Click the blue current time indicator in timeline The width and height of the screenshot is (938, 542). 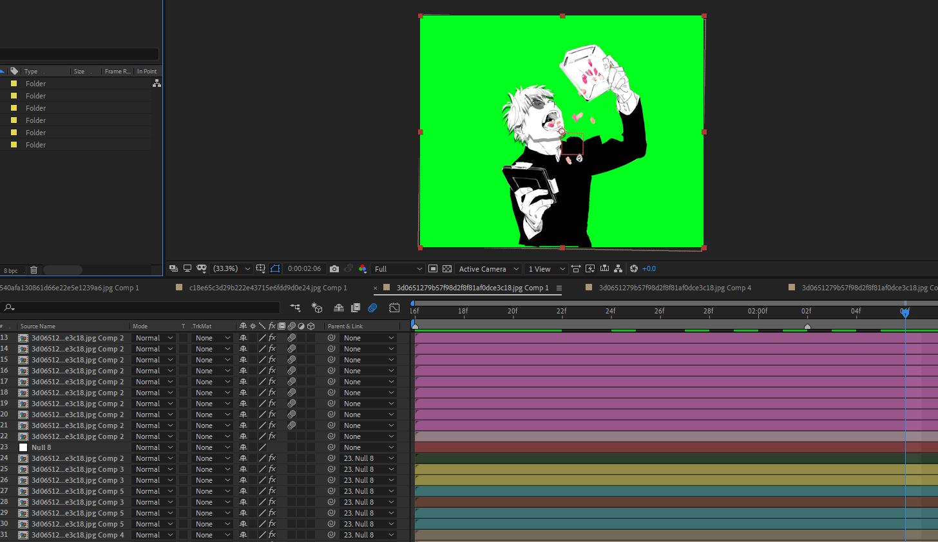[x=905, y=313]
